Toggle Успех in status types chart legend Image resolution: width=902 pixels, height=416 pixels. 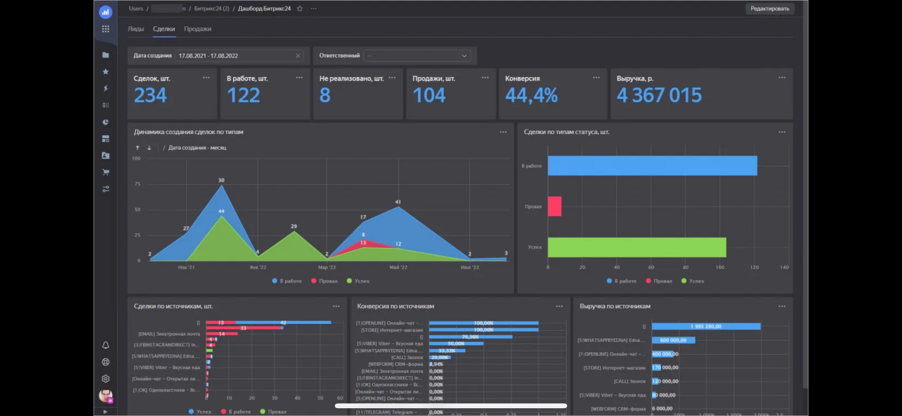pos(693,281)
